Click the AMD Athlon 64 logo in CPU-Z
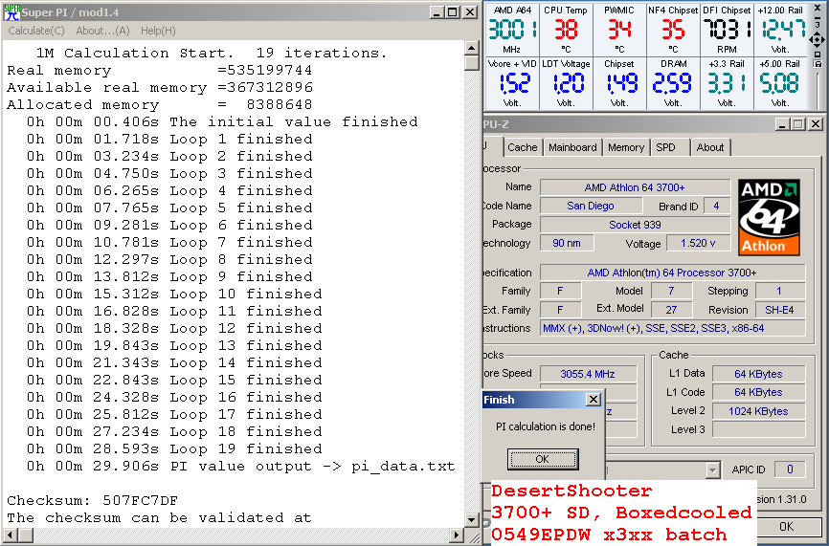The width and height of the screenshot is (829, 546). (x=769, y=217)
